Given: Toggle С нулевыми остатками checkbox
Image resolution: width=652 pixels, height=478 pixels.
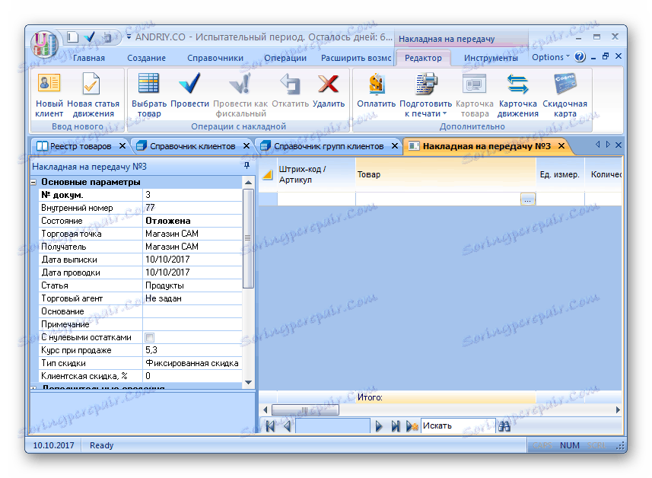Looking at the screenshot, I should (149, 337).
